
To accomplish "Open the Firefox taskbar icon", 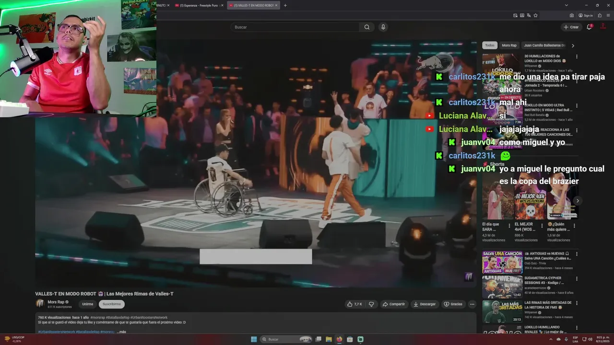I will [339, 339].
